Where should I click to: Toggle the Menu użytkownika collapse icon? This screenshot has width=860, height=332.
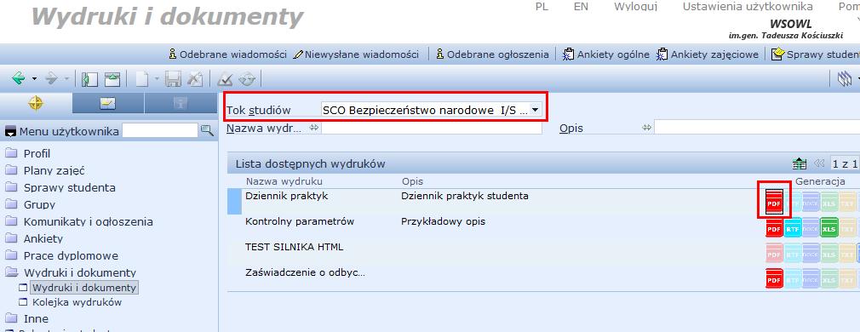(10, 132)
